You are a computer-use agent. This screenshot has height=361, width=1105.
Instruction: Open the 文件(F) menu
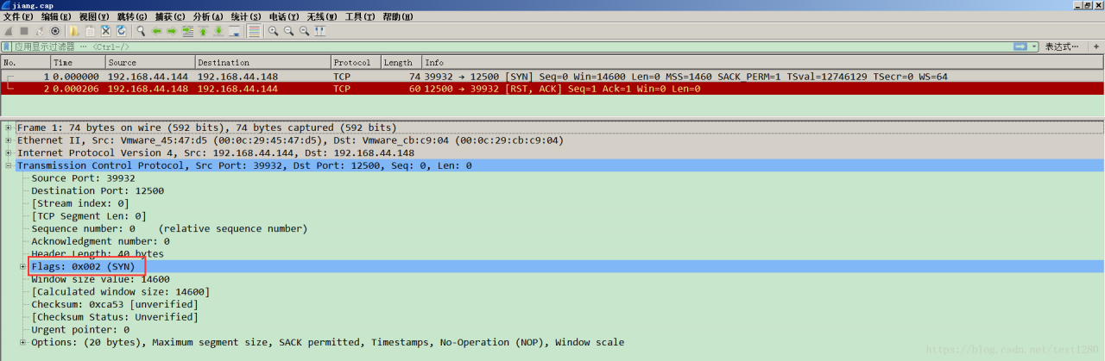[18, 16]
